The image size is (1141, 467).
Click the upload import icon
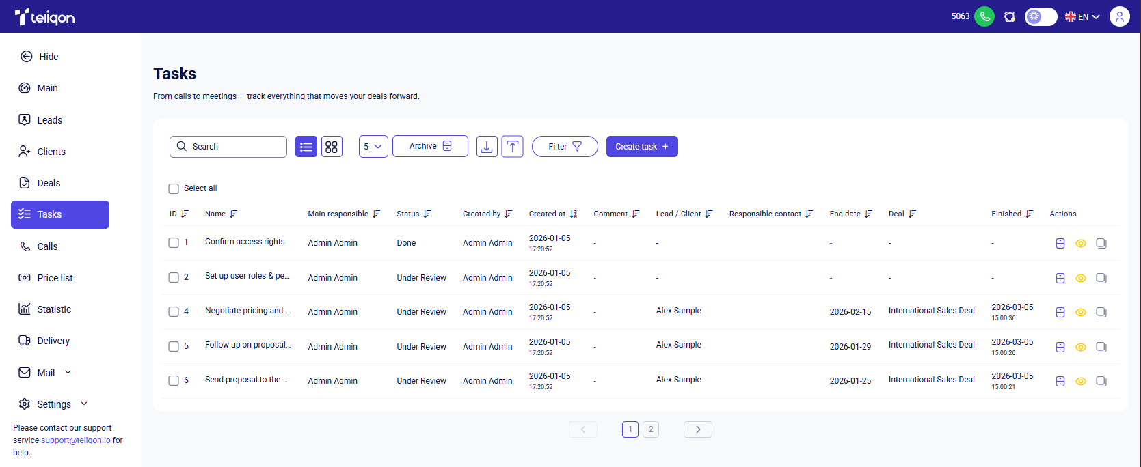click(512, 147)
